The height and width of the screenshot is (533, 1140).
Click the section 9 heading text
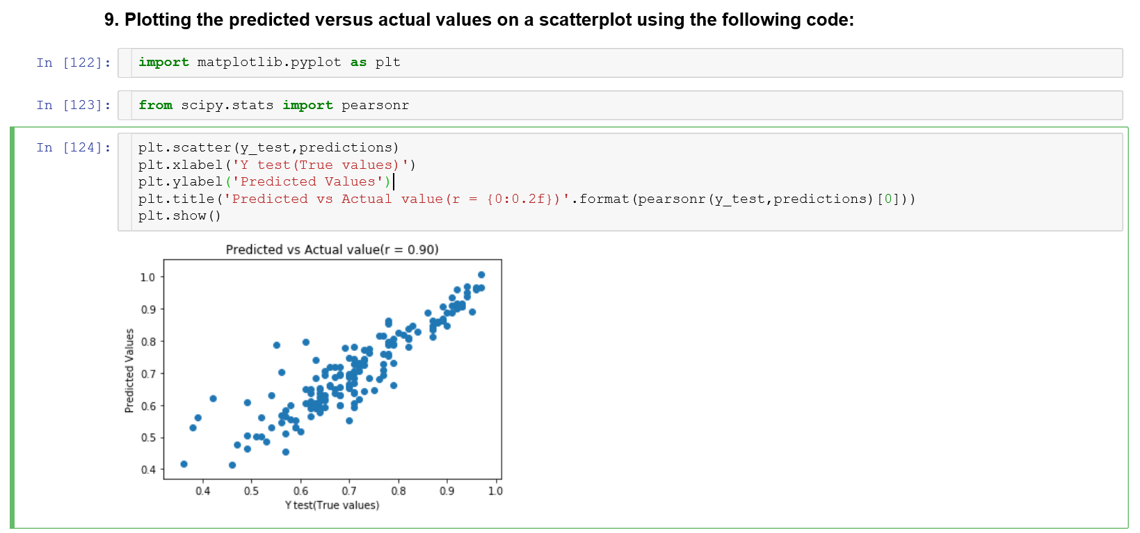(x=479, y=19)
